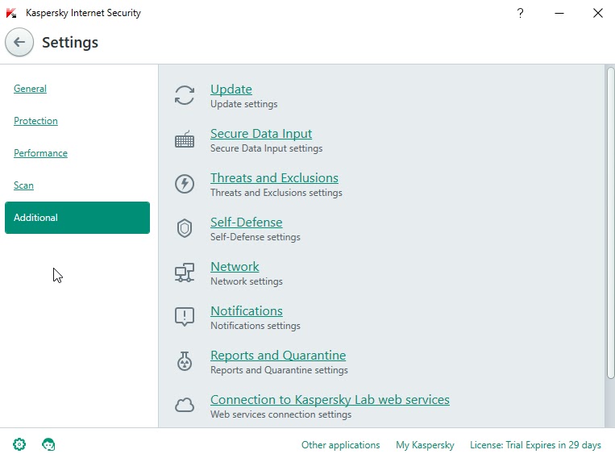
Task: Click the vertical scrollbar thumb
Action: (610, 223)
